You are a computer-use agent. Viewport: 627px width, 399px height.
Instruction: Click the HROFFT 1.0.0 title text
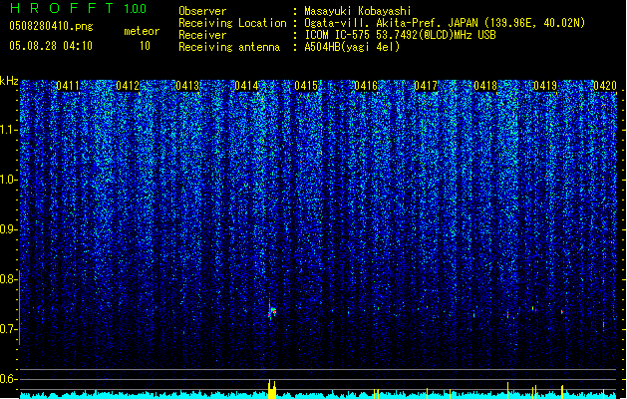tap(79, 8)
